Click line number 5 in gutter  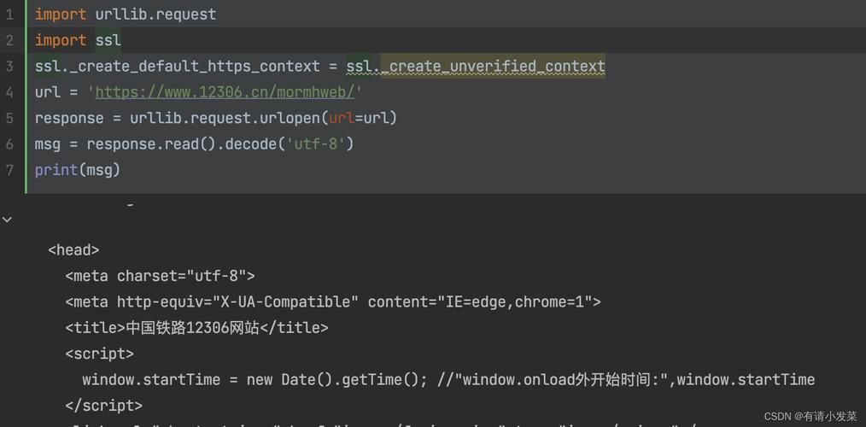9,118
